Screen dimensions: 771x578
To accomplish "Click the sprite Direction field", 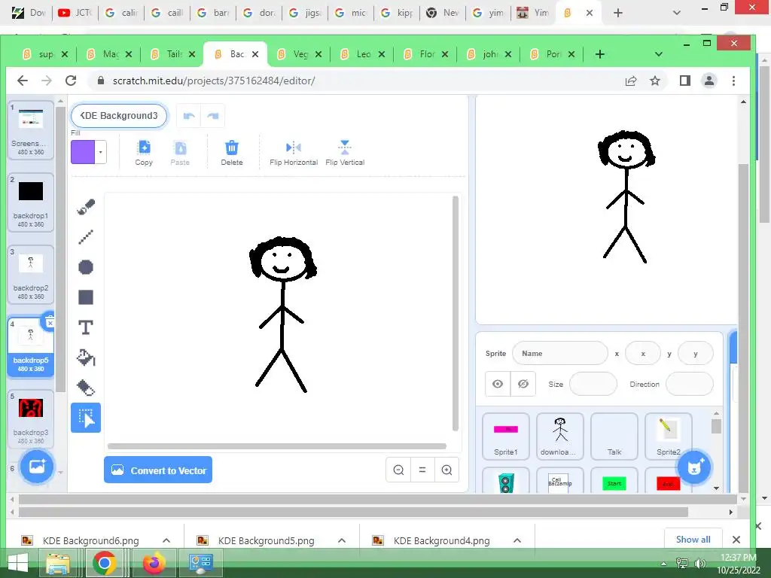I will click(690, 384).
